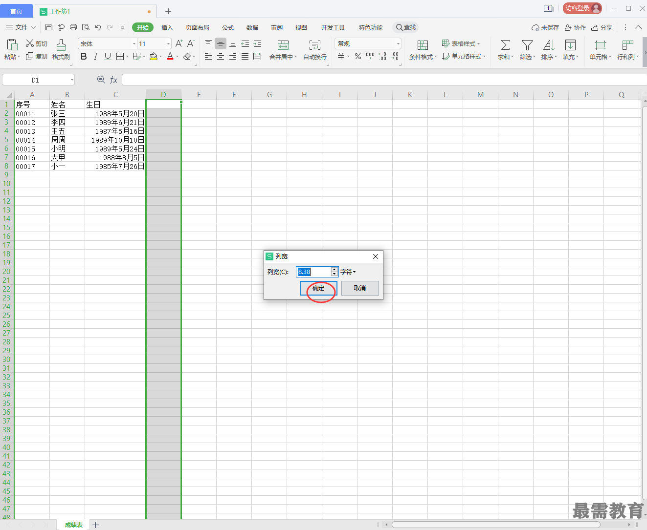Apply thousands separator style
Image resolution: width=647 pixels, height=530 pixels.
pyautogui.click(x=370, y=57)
